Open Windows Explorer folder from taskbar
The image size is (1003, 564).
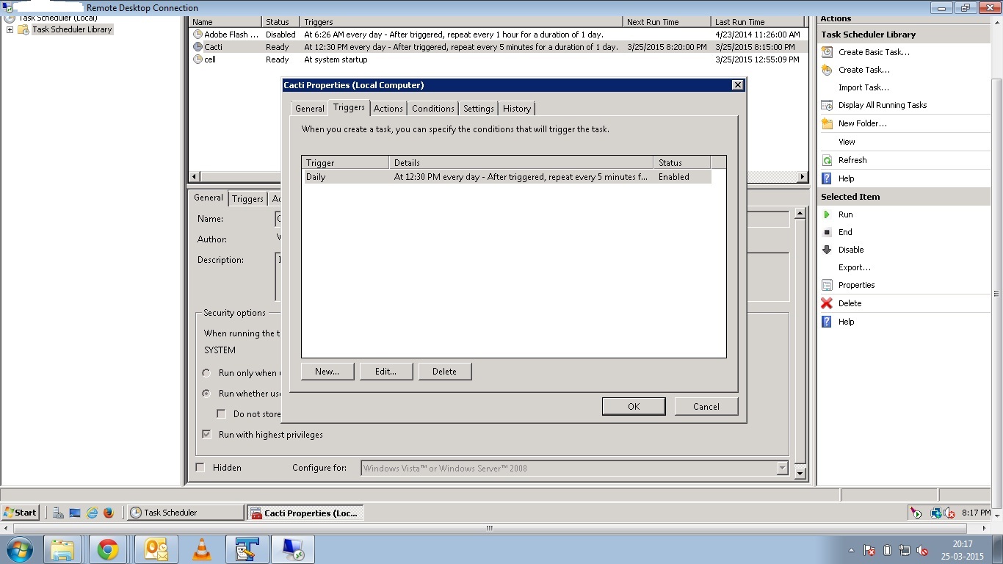tap(62, 549)
